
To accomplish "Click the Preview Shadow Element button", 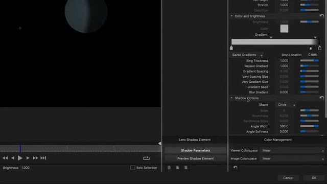I will (195, 158).
